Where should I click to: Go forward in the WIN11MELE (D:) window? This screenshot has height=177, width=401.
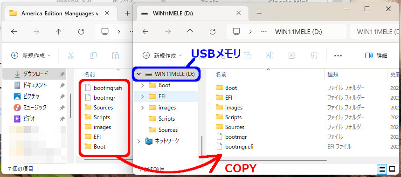click(168, 32)
